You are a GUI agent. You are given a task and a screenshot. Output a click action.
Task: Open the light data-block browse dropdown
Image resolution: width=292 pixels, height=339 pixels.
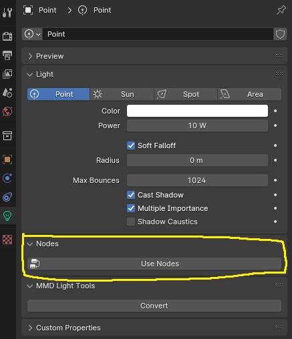[32, 34]
